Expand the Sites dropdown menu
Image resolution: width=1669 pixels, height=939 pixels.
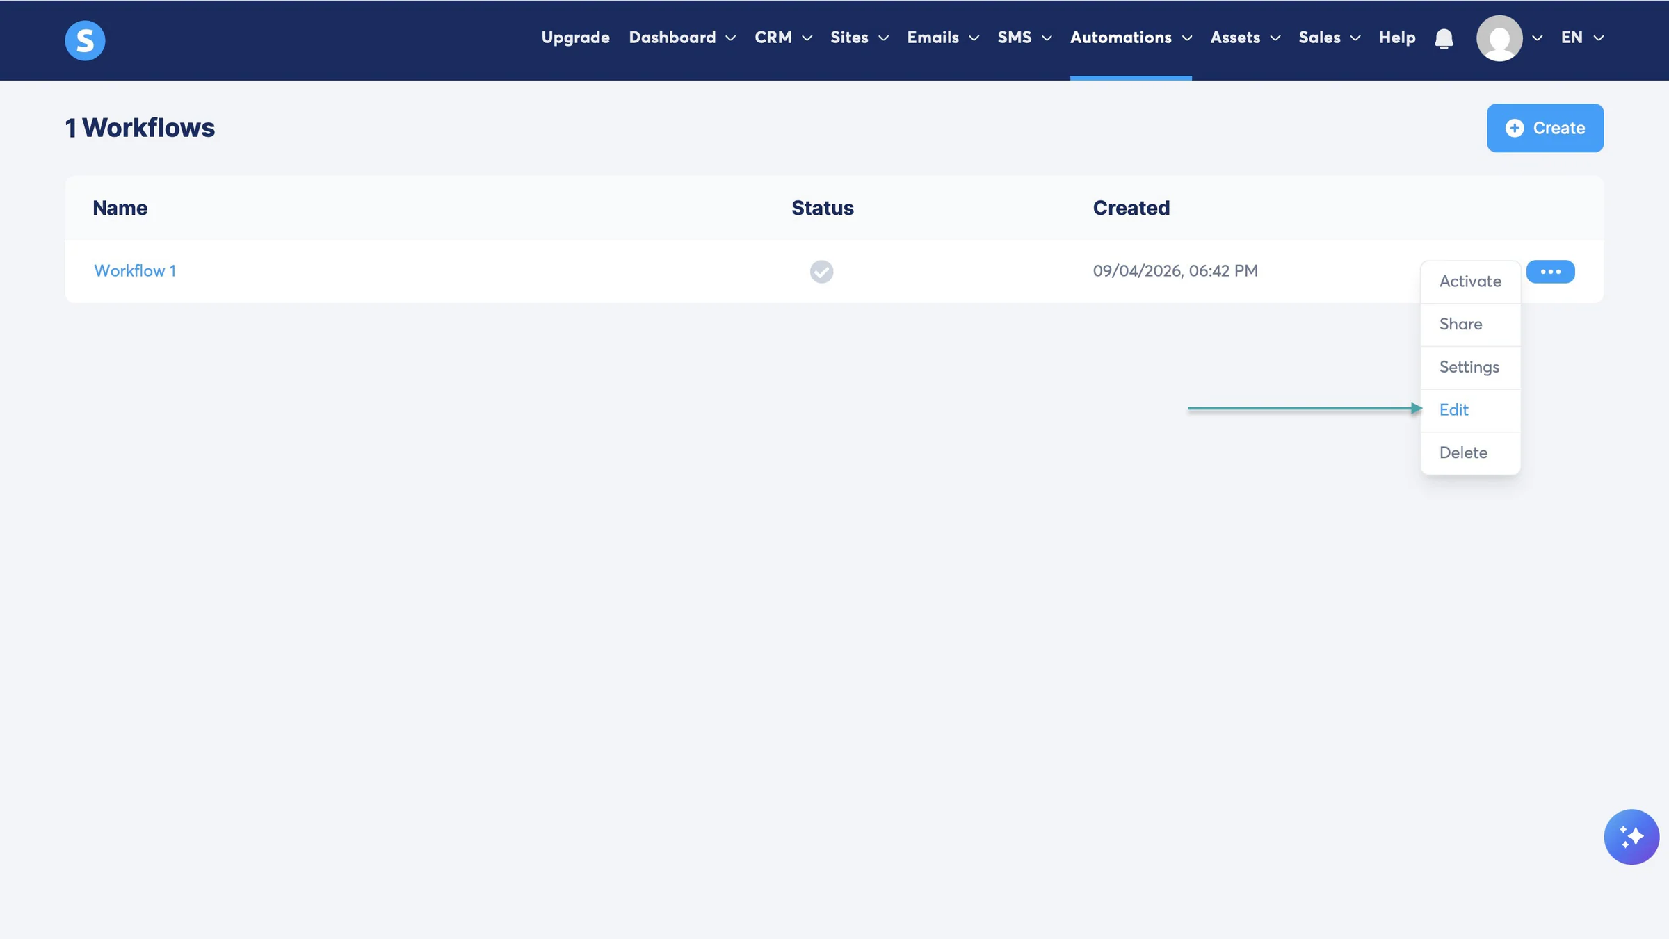click(860, 38)
